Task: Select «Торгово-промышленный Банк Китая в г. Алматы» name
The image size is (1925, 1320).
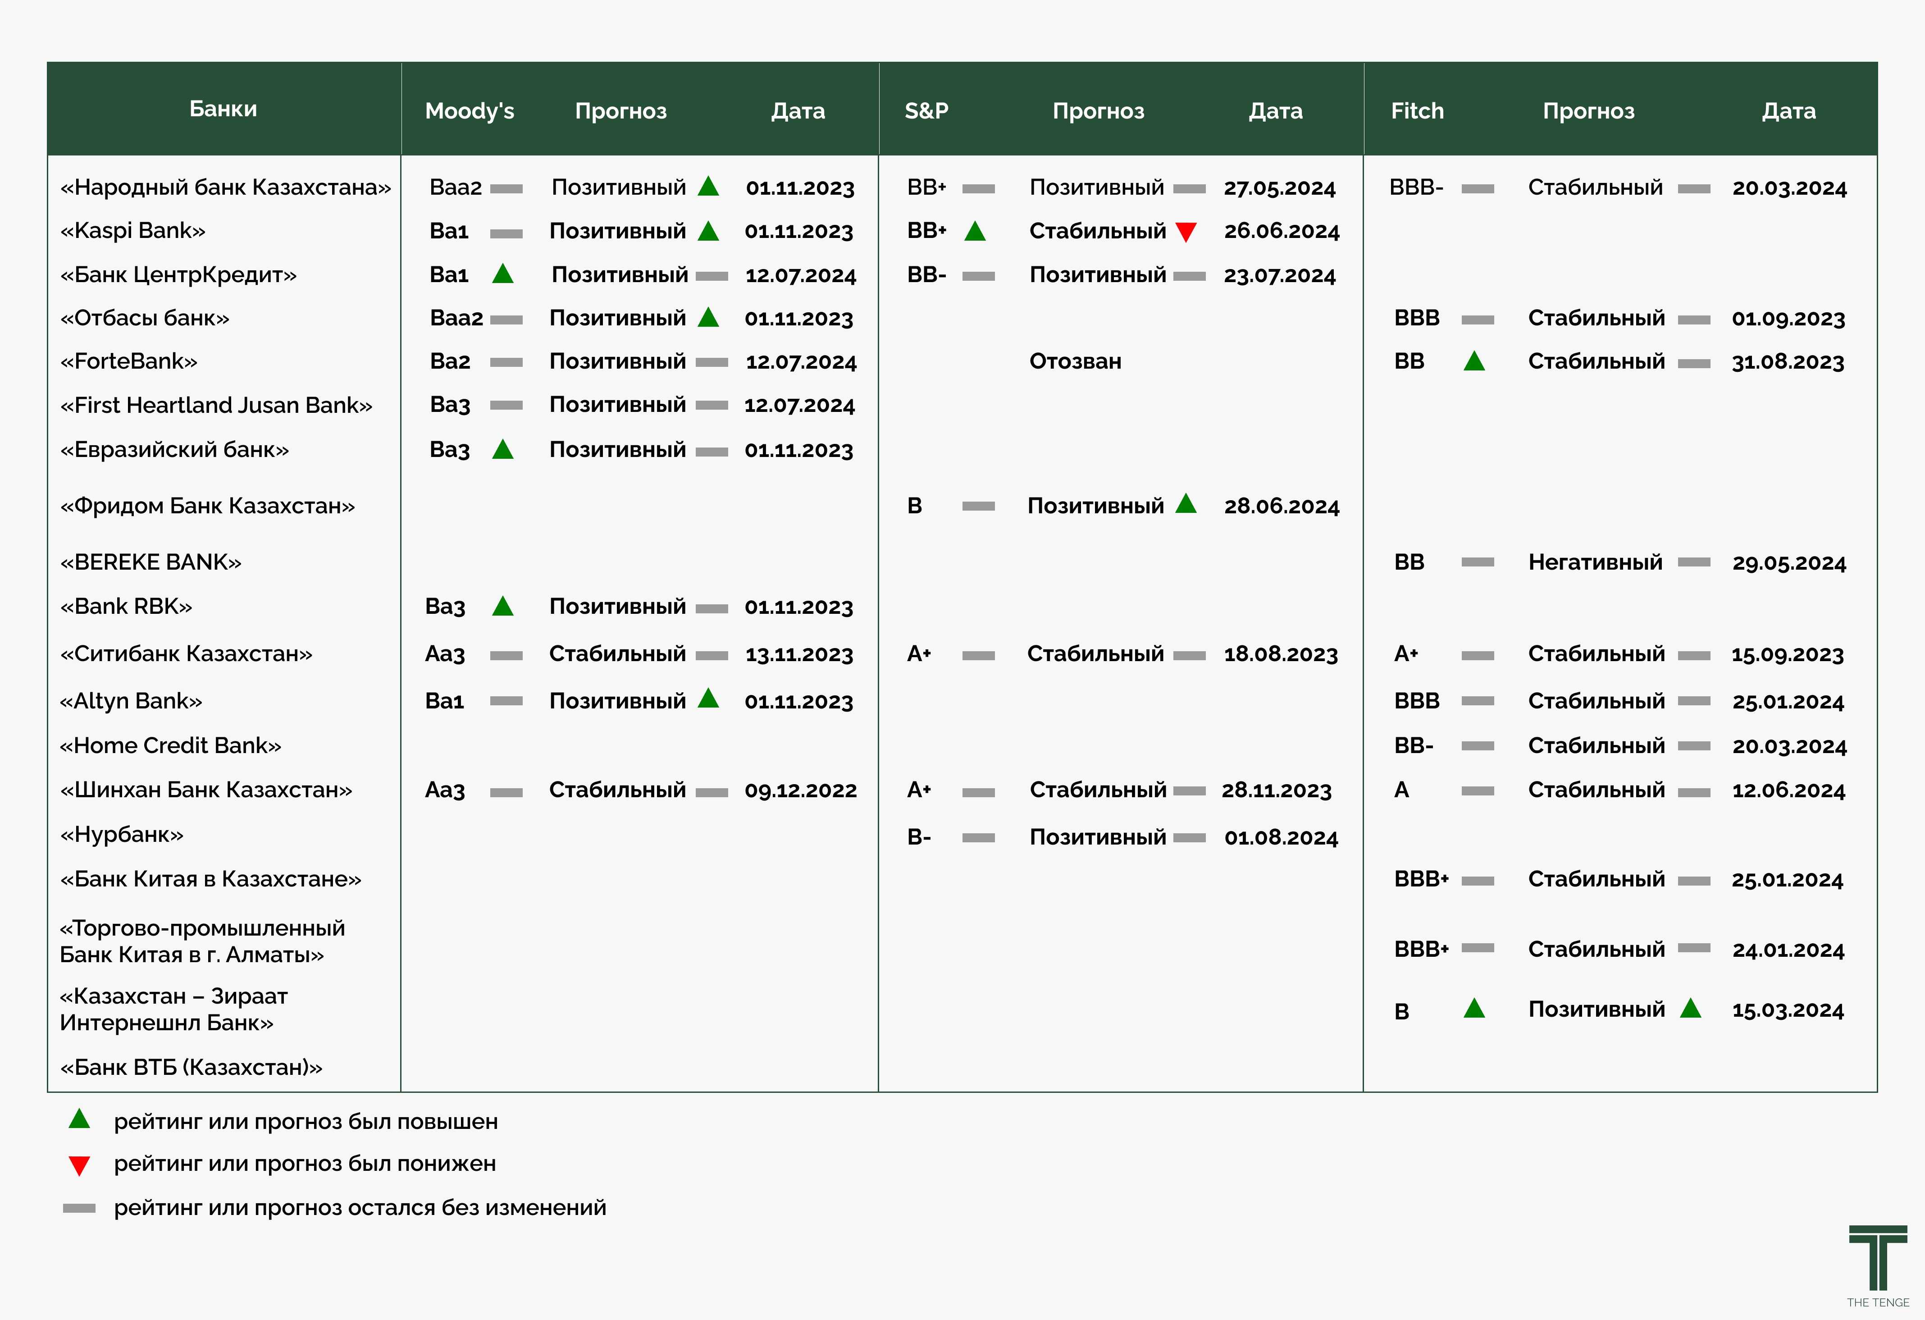Action: (202, 941)
